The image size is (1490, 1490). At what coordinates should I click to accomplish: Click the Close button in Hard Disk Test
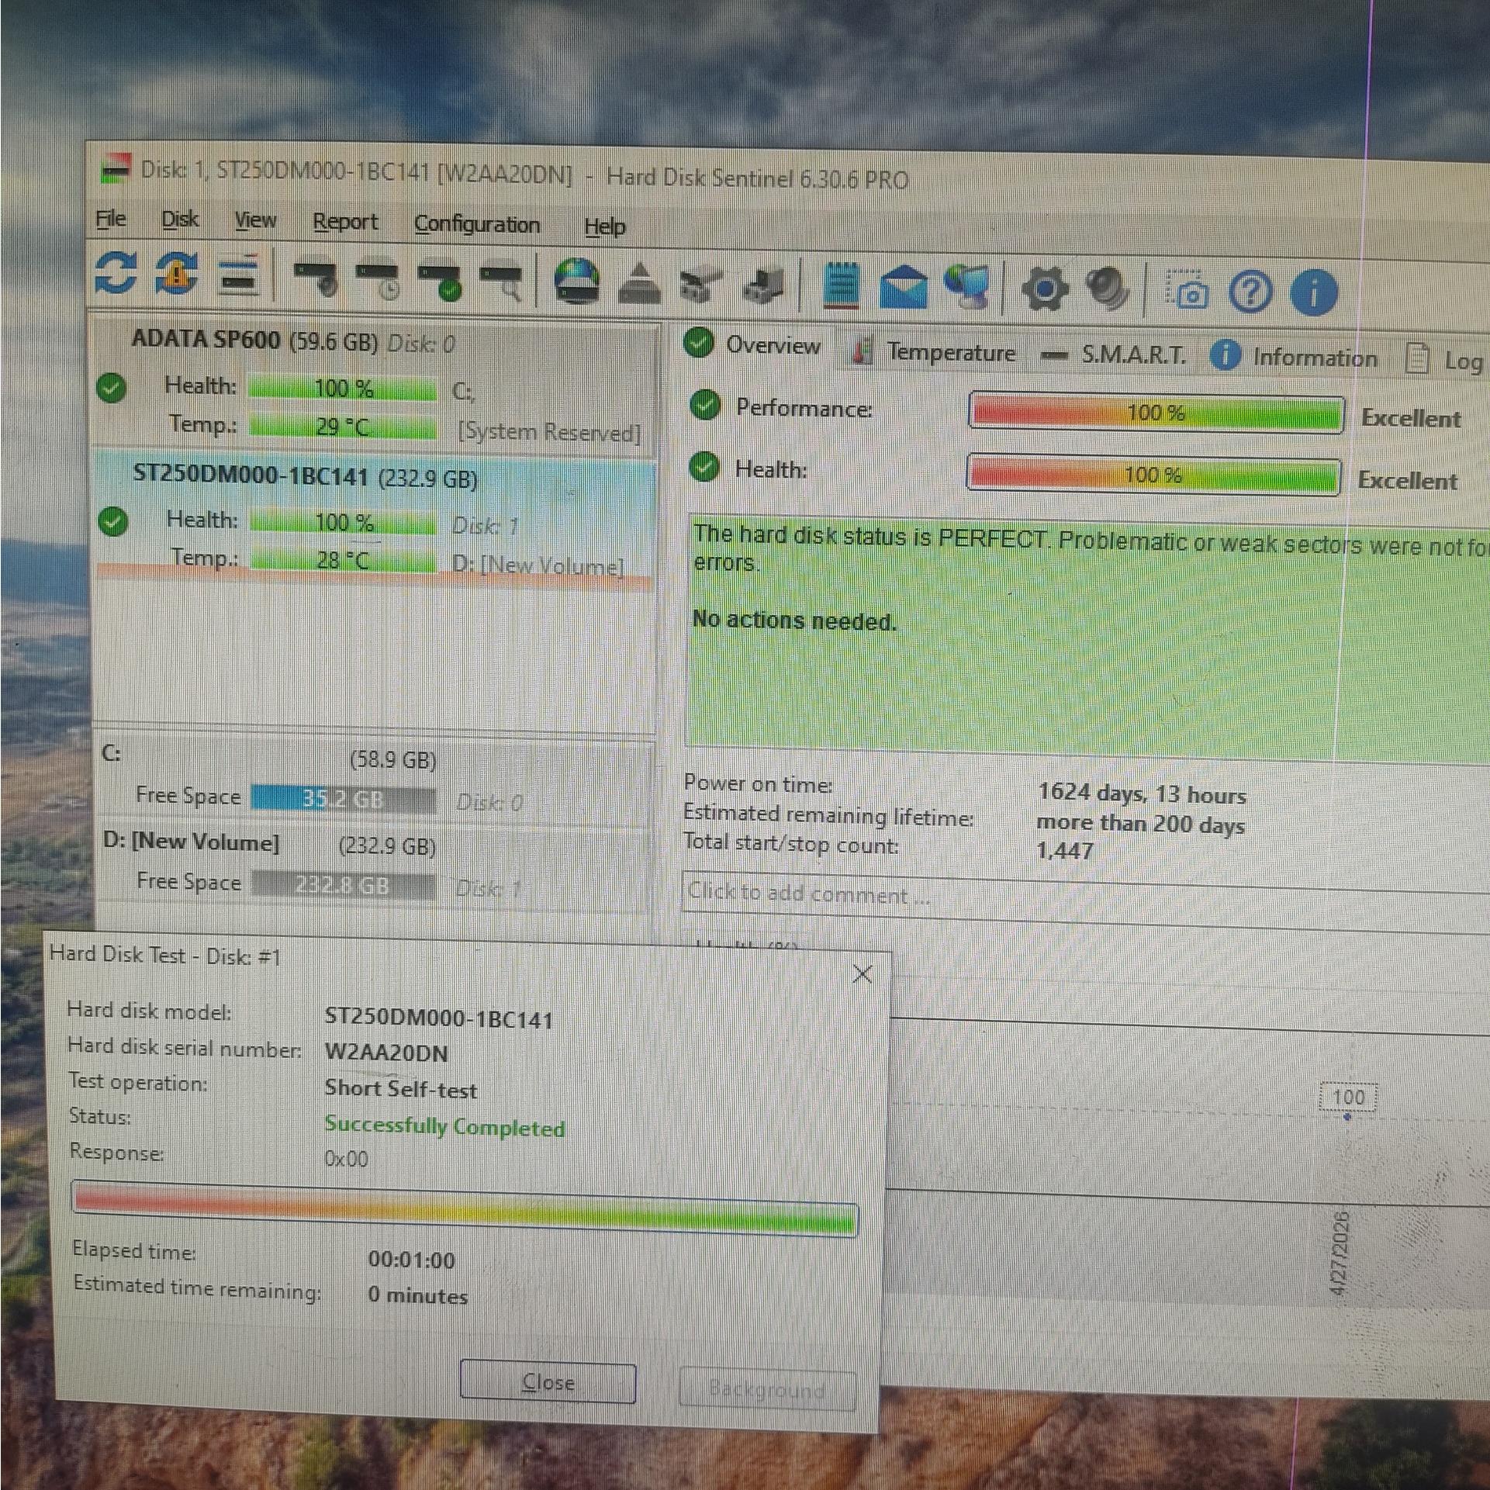(x=548, y=1382)
